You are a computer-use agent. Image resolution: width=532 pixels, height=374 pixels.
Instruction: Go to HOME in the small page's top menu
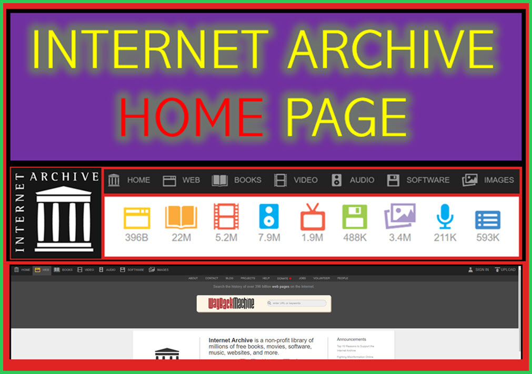23,269
